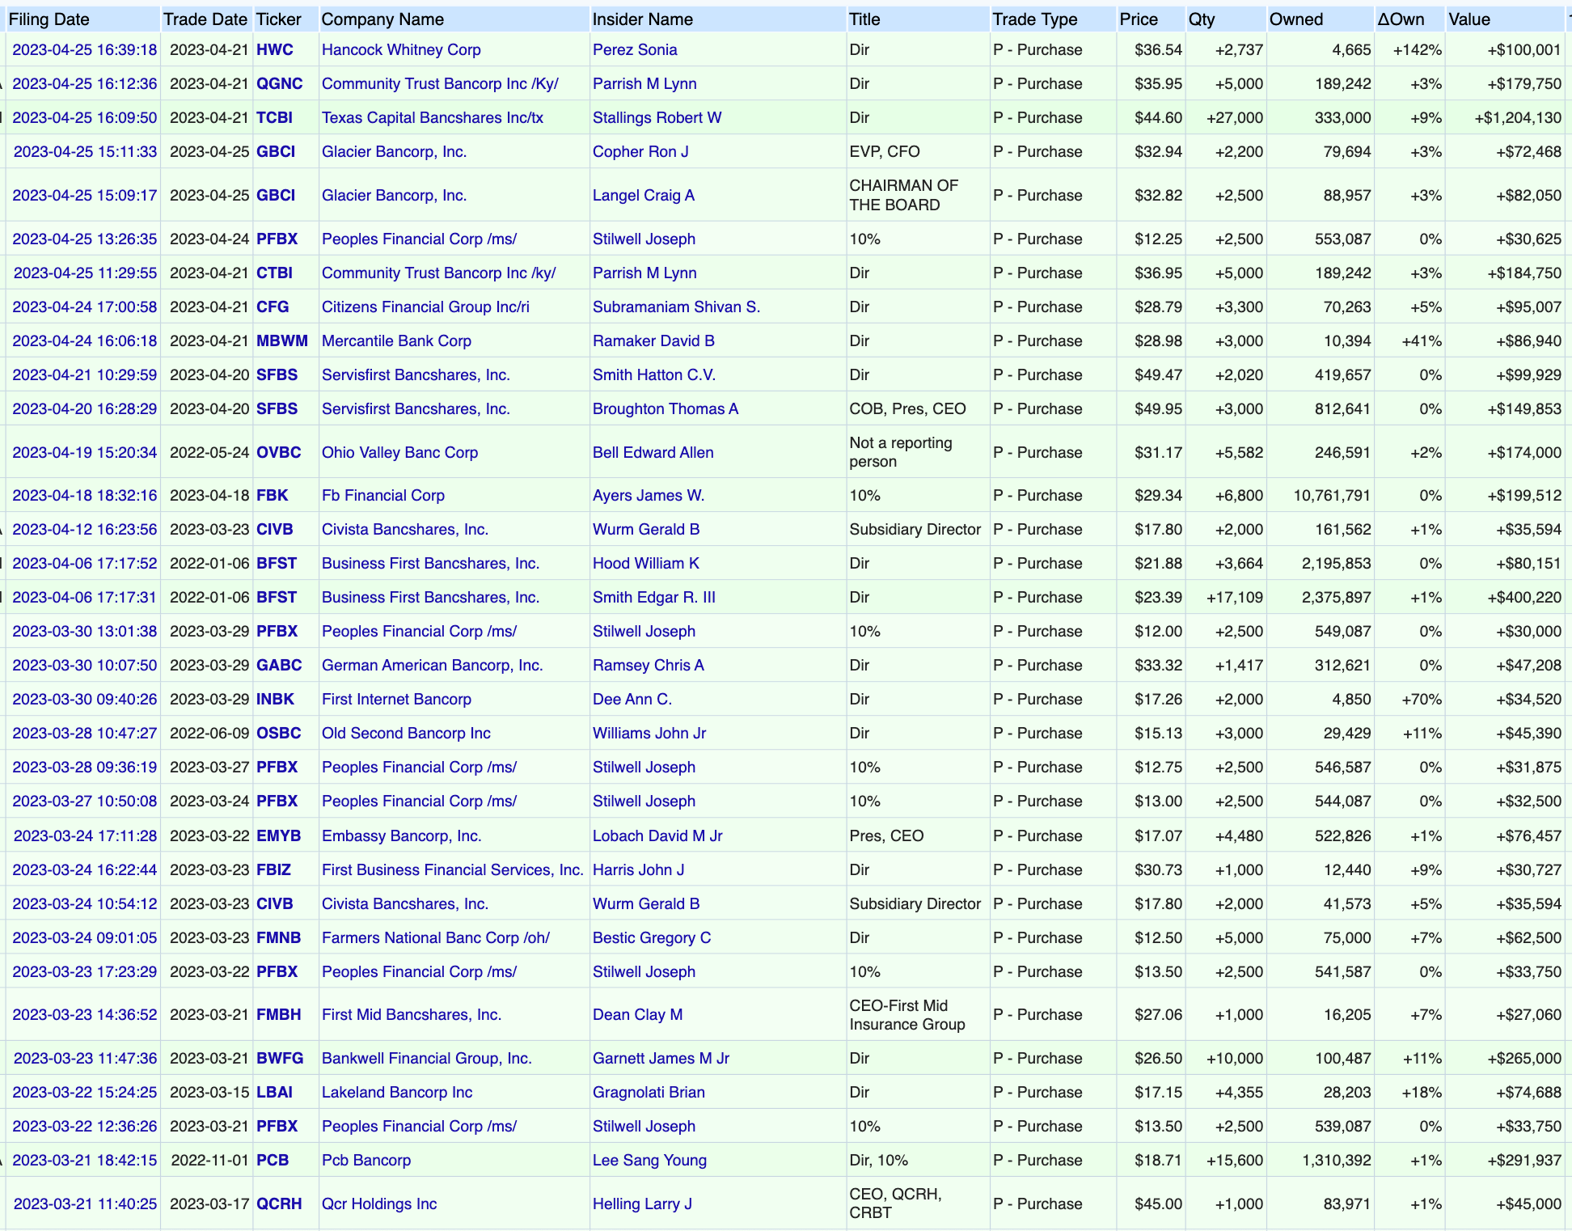Screen dimensions: 1572x1231
Task: Open insider Smith Edgar R. III link
Action: pyautogui.click(x=654, y=598)
